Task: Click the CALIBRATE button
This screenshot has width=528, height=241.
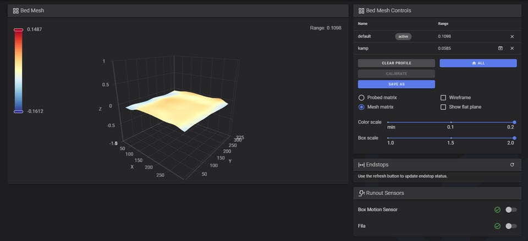Action: [397, 74]
